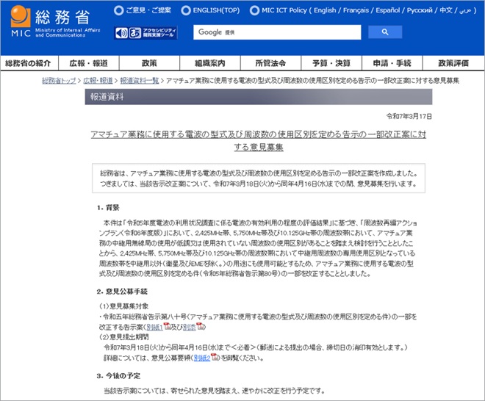The width and height of the screenshot is (485, 401).
Task: Open the 別紙1 document link
Action: (x=154, y=325)
